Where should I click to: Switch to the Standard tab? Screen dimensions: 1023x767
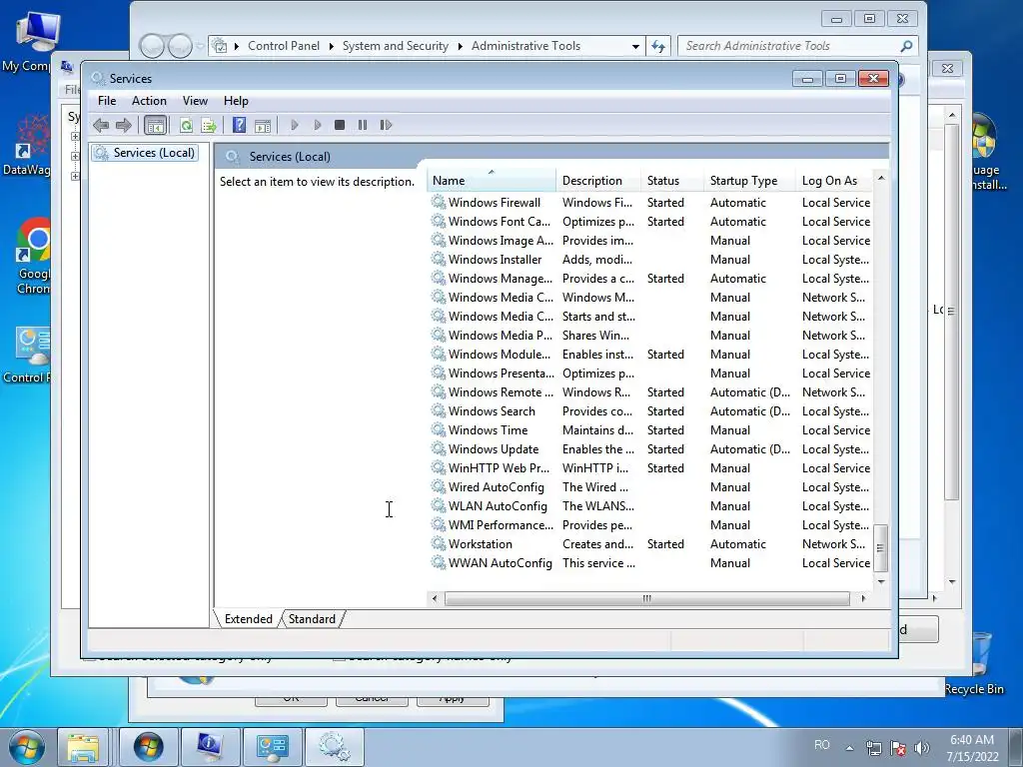(312, 619)
